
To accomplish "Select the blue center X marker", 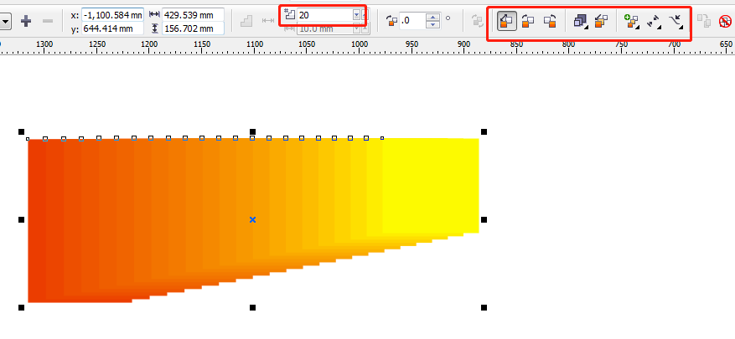I will pos(252,219).
